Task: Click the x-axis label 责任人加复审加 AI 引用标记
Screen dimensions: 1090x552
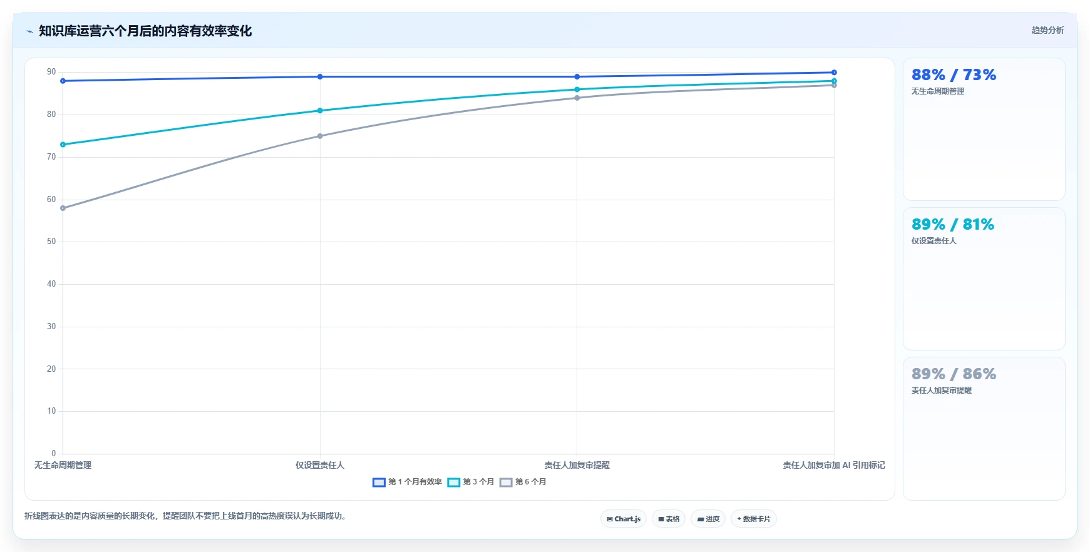Action: (834, 466)
